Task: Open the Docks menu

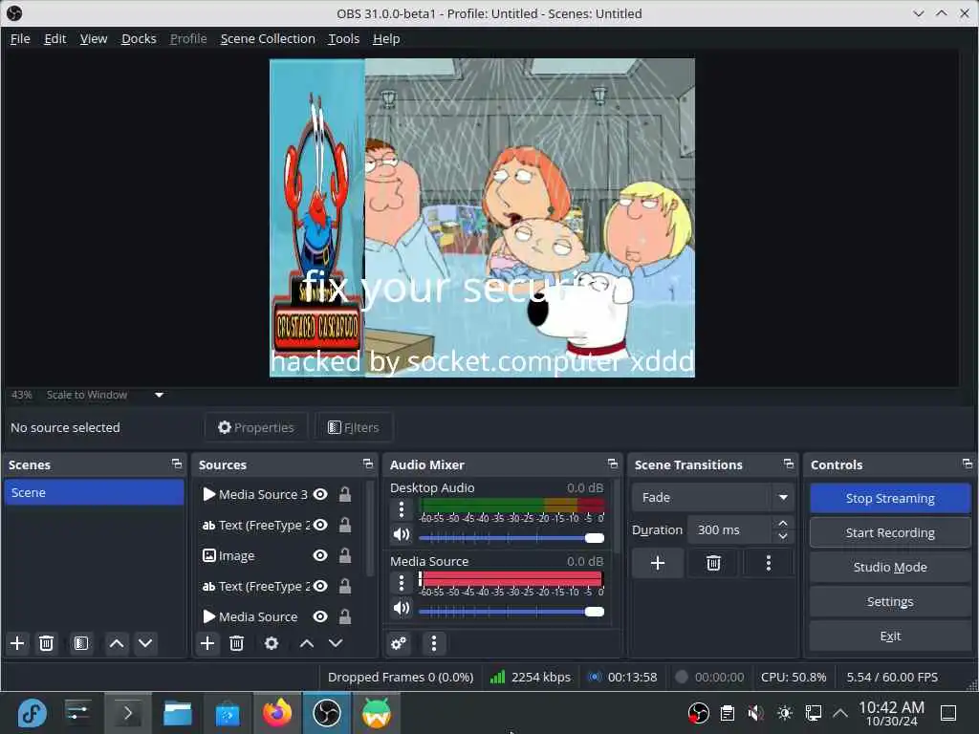Action: pos(139,38)
